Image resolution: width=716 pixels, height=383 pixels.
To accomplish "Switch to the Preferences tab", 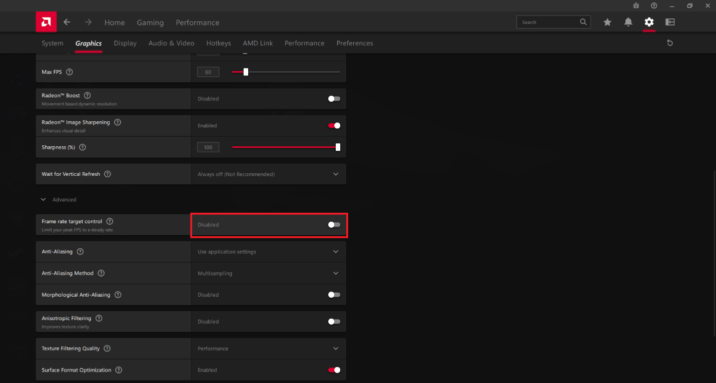I will tap(355, 43).
